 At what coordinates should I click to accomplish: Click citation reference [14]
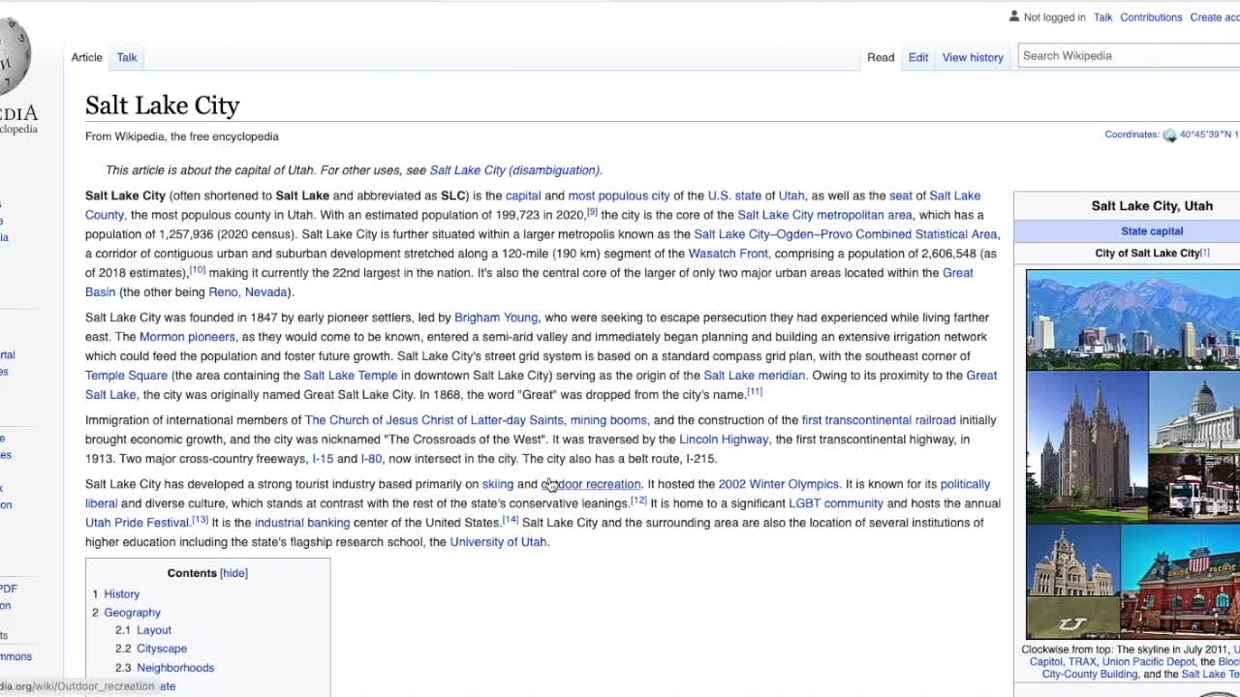[511, 520]
